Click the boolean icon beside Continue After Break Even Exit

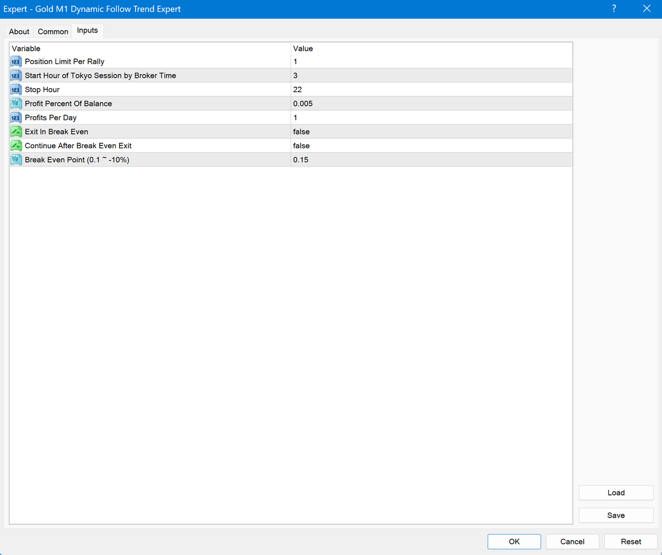click(x=16, y=146)
